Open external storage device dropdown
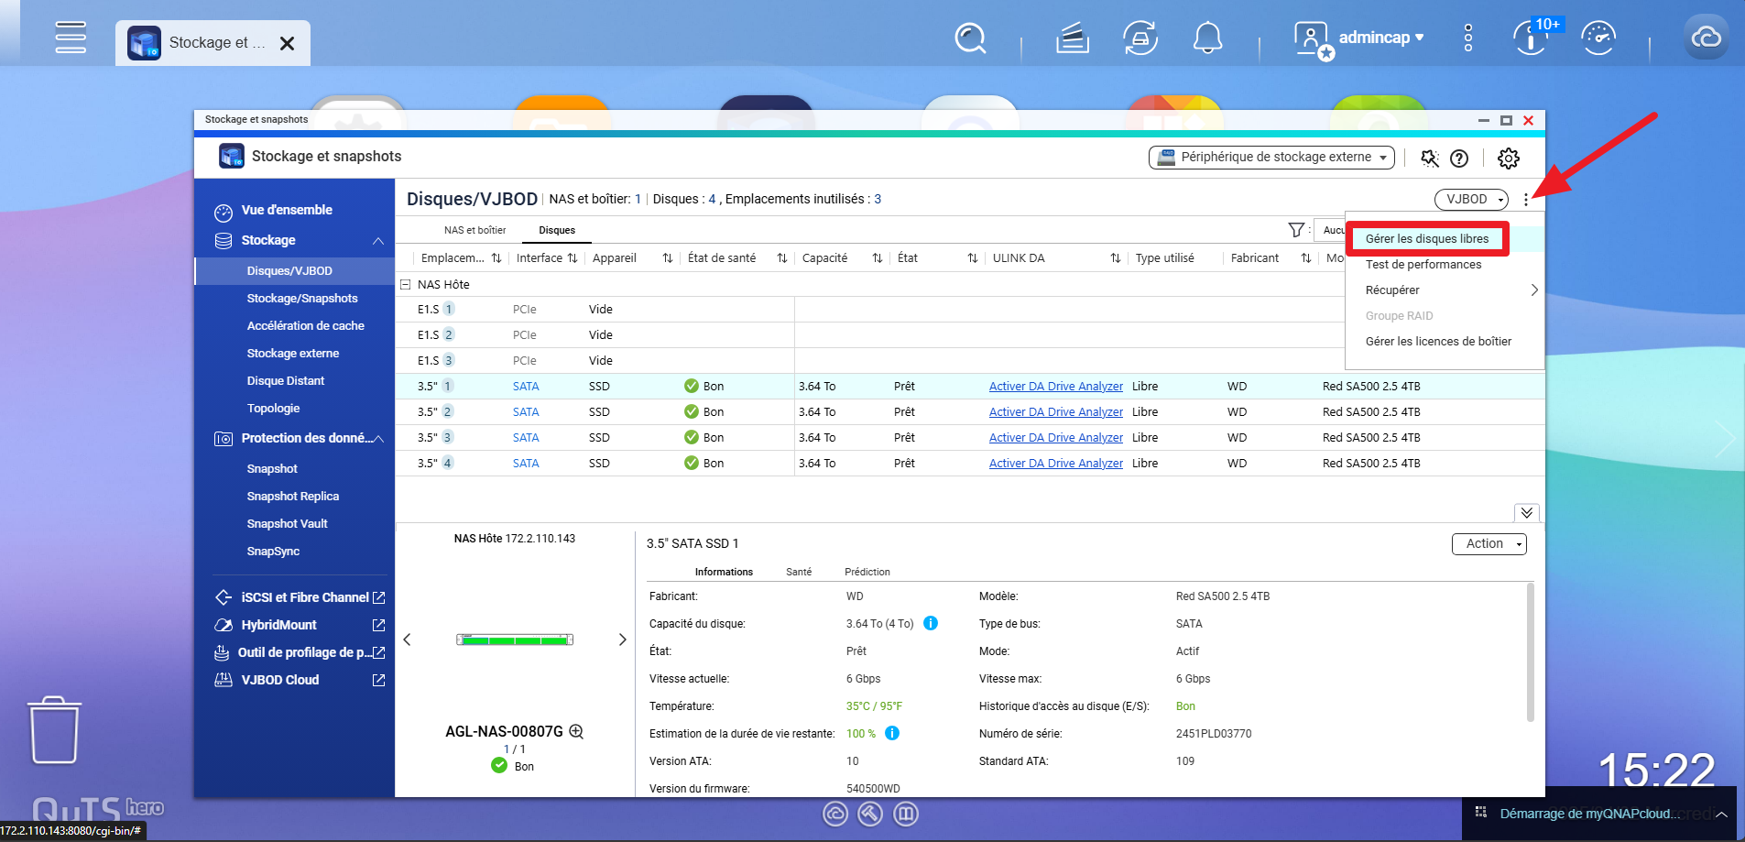 (1271, 158)
